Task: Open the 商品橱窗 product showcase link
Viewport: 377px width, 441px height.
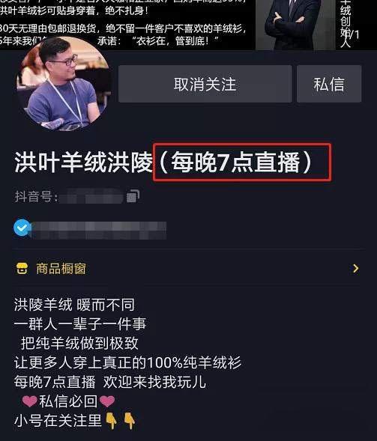Action: (61, 269)
